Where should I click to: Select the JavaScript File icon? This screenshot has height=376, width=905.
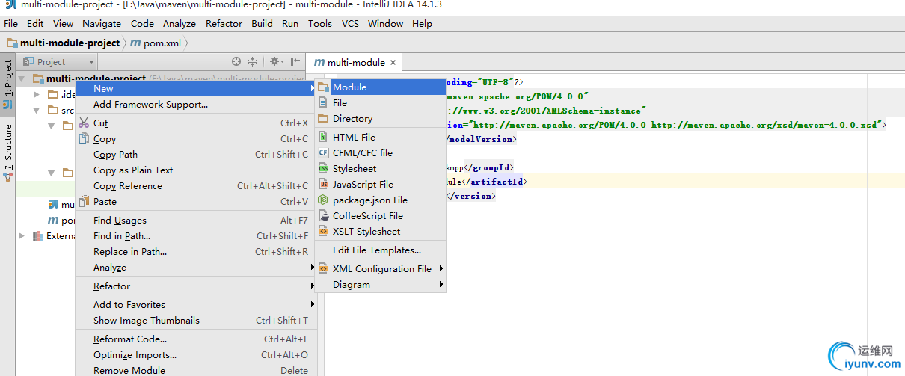pos(323,184)
